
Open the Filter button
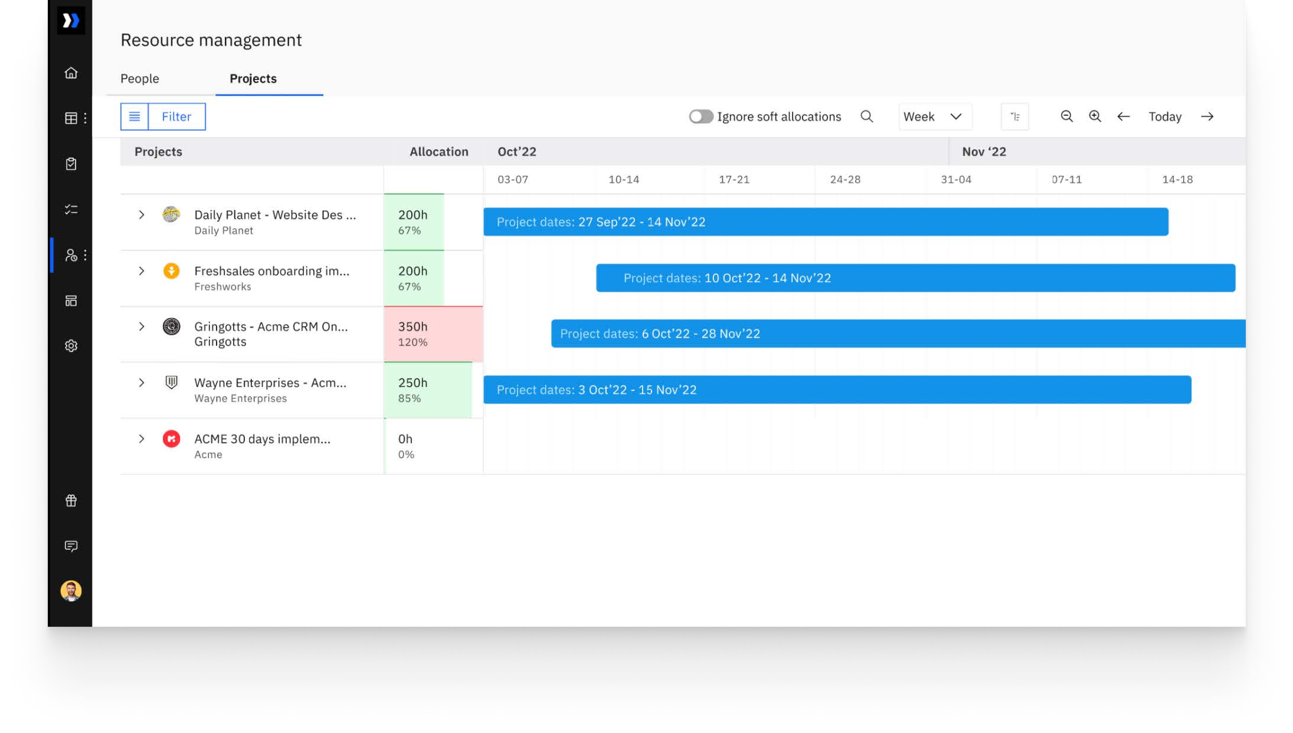tap(177, 116)
